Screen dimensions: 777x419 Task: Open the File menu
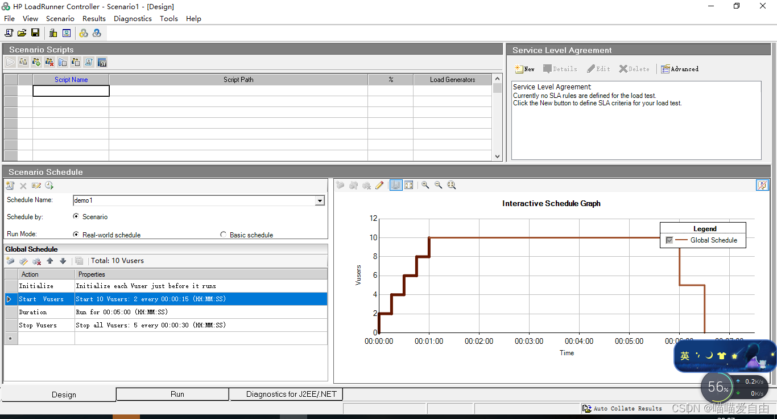point(9,18)
